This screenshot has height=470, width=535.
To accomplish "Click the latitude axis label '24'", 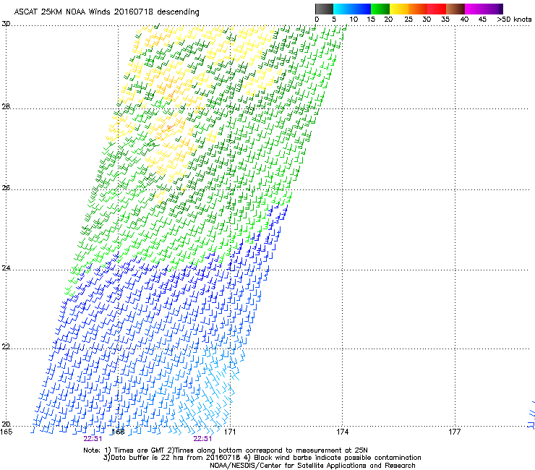I will pyautogui.click(x=6, y=268).
